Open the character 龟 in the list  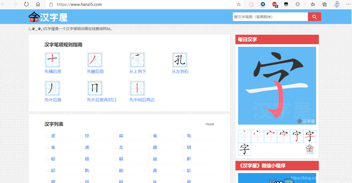coord(189,136)
